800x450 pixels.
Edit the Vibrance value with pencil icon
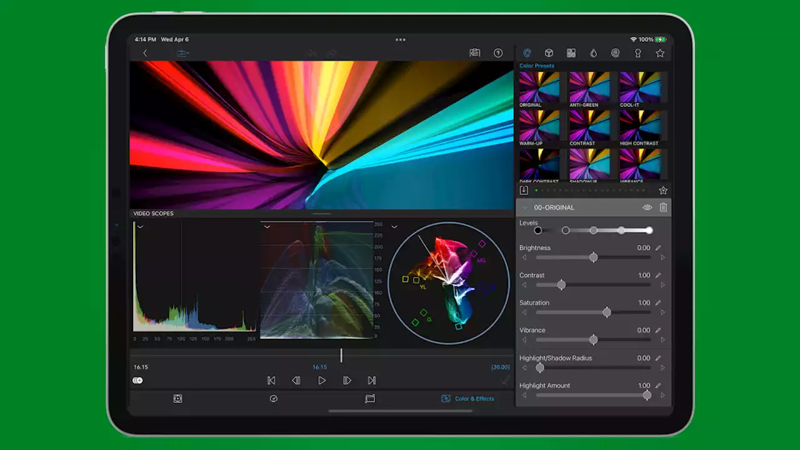658,331
